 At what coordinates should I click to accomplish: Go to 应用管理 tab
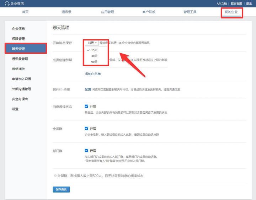pyautogui.click(x=107, y=12)
